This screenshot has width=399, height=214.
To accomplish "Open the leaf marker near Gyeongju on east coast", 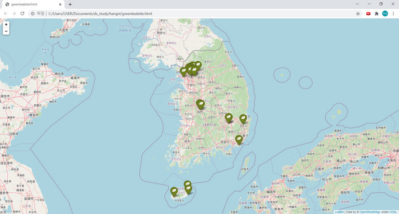I will click(243, 119).
